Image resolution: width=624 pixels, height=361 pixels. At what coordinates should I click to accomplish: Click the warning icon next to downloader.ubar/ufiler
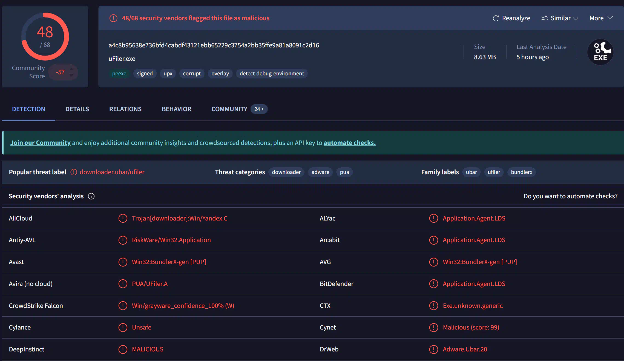tap(74, 172)
